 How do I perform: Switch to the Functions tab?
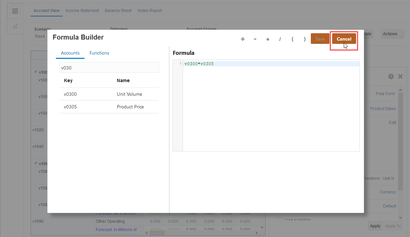click(99, 53)
